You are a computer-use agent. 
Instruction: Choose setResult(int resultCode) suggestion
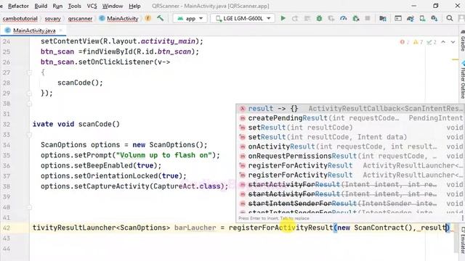pos(350,128)
